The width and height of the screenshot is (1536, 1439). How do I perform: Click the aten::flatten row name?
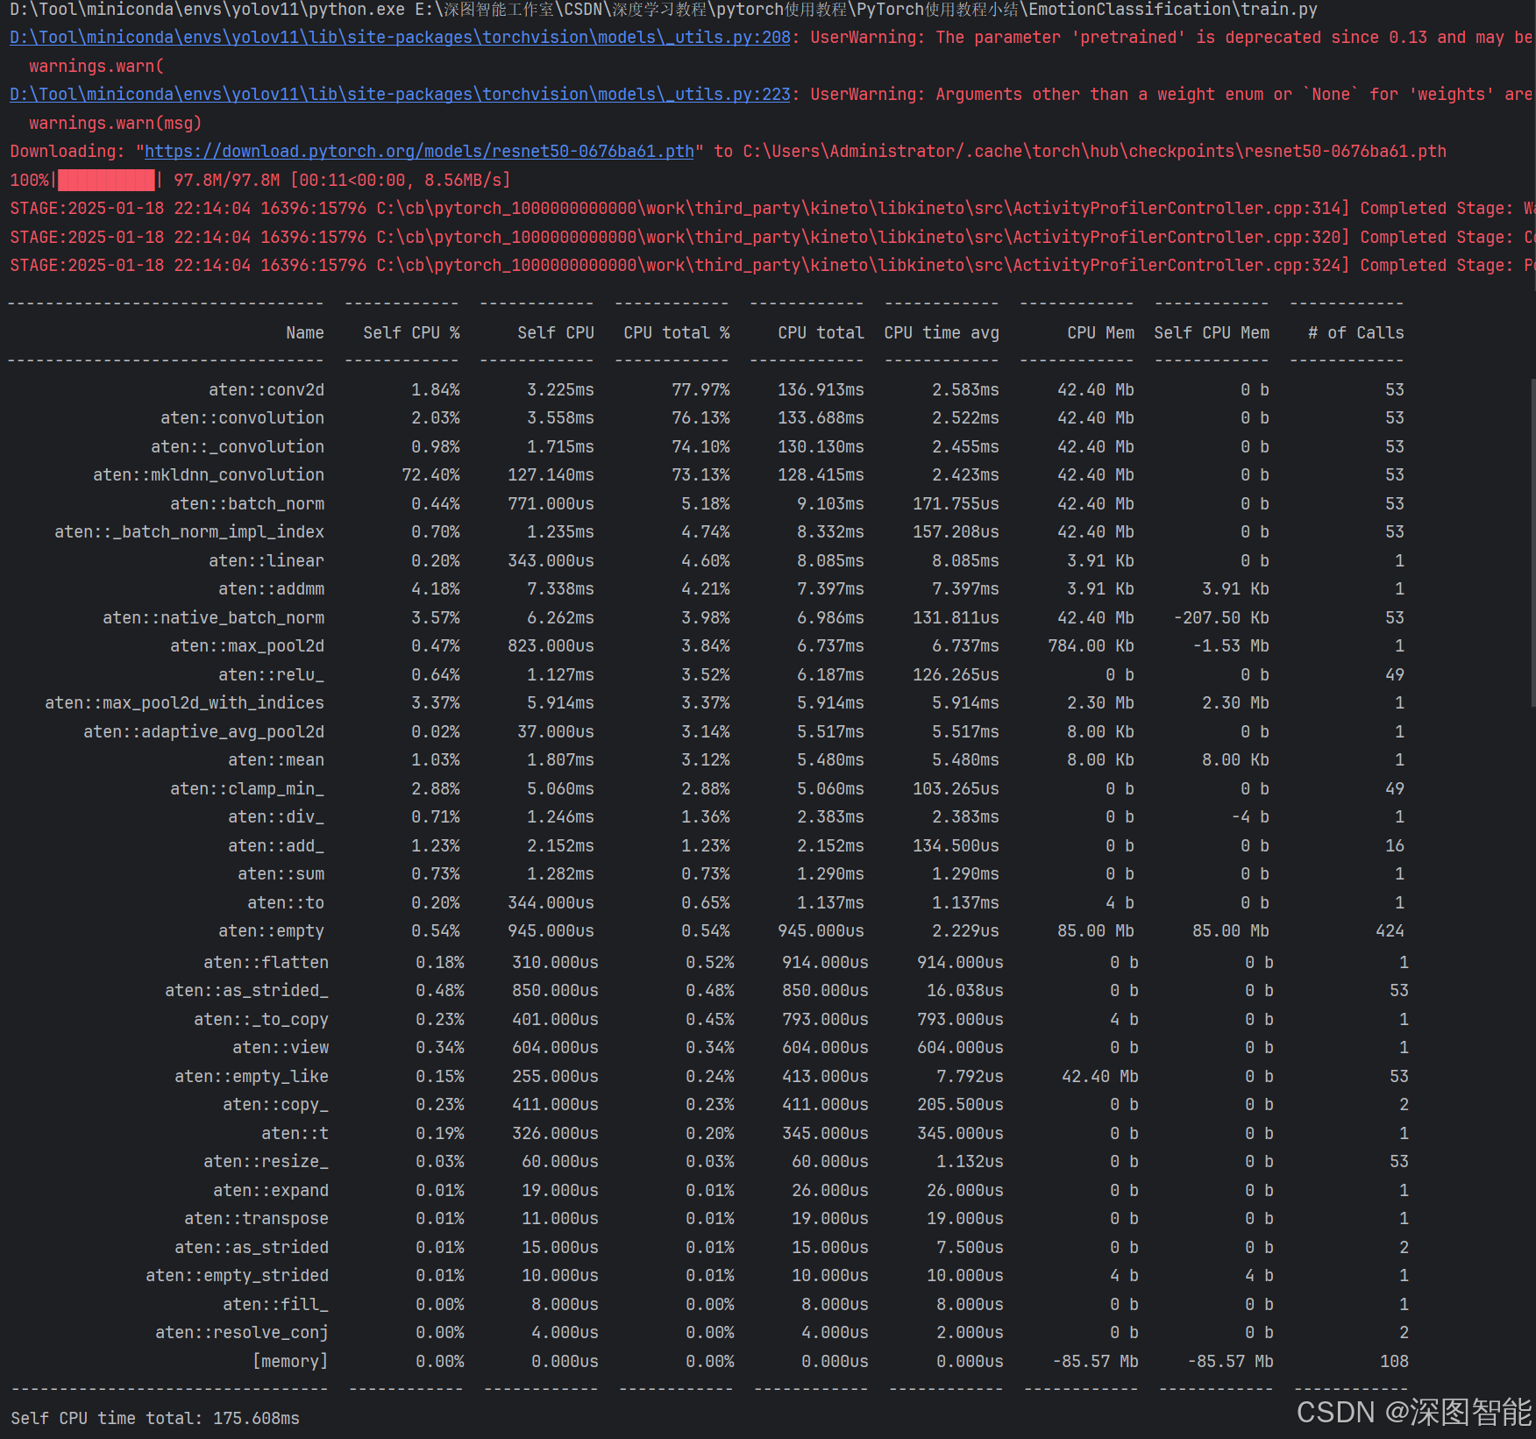click(x=266, y=963)
